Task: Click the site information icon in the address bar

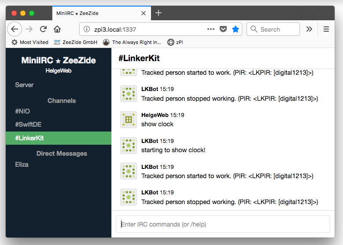Action: tap(87, 29)
